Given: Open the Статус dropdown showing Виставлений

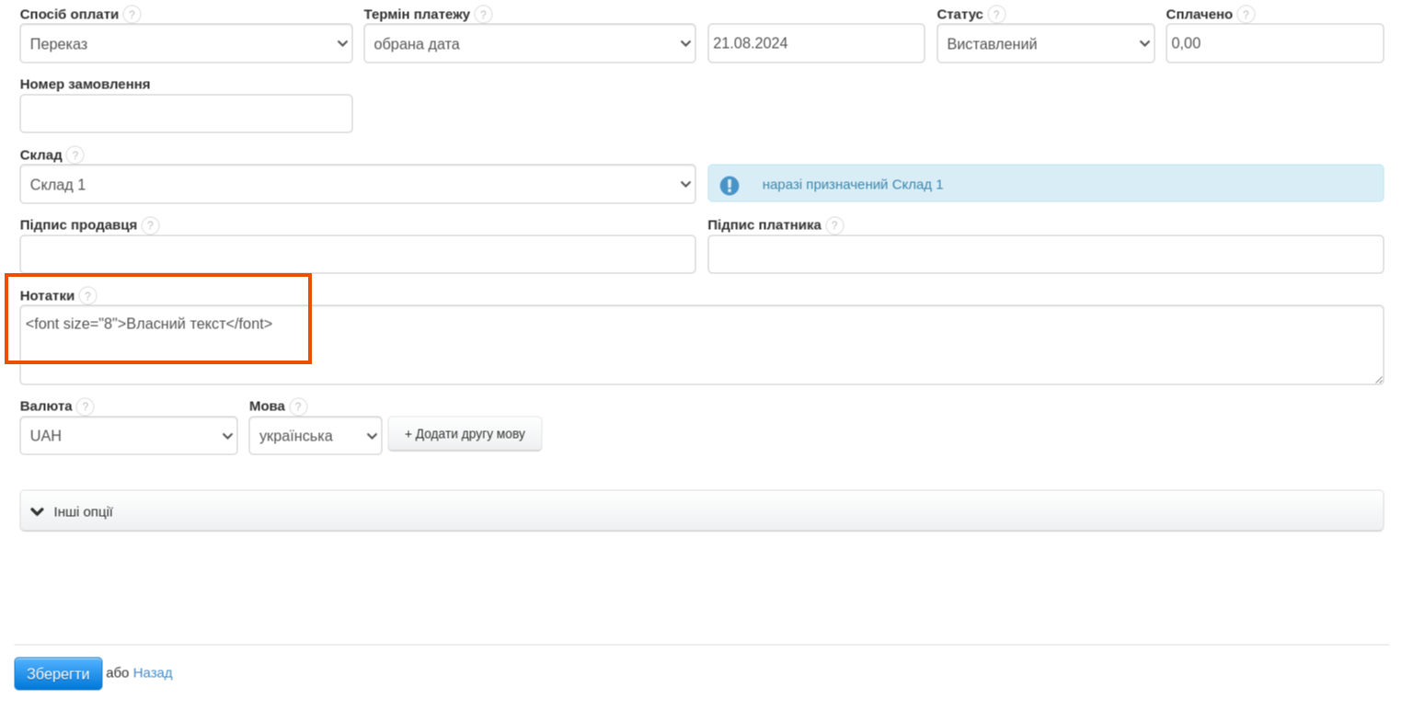Looking at the screenshot, I should coord(1045,43).
